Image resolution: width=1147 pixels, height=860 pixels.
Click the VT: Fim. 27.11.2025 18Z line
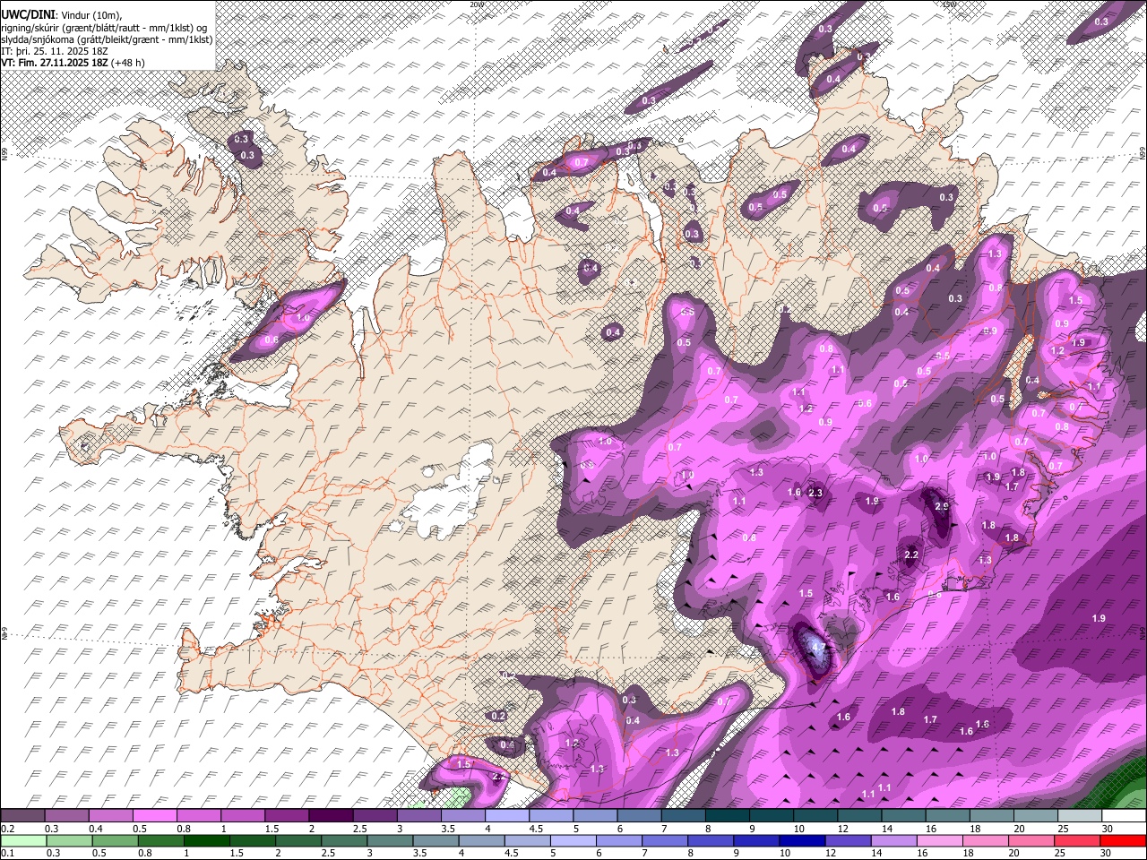[x=73, y=63]
